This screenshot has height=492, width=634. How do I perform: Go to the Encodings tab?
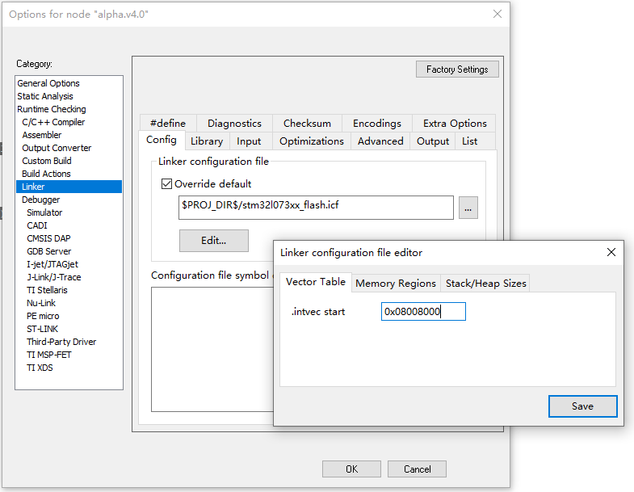pos(377,124)
